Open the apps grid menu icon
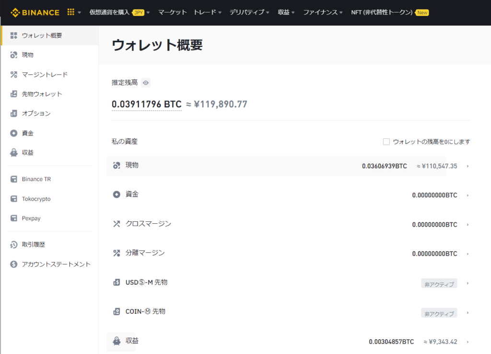 pos(71,12)
